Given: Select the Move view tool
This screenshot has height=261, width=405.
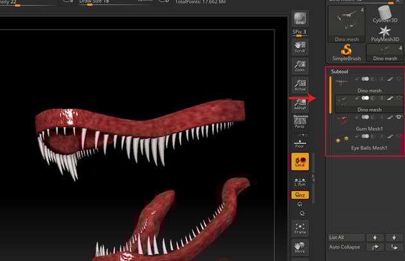Looking at the screenshot, I should [x=300, y=249].
